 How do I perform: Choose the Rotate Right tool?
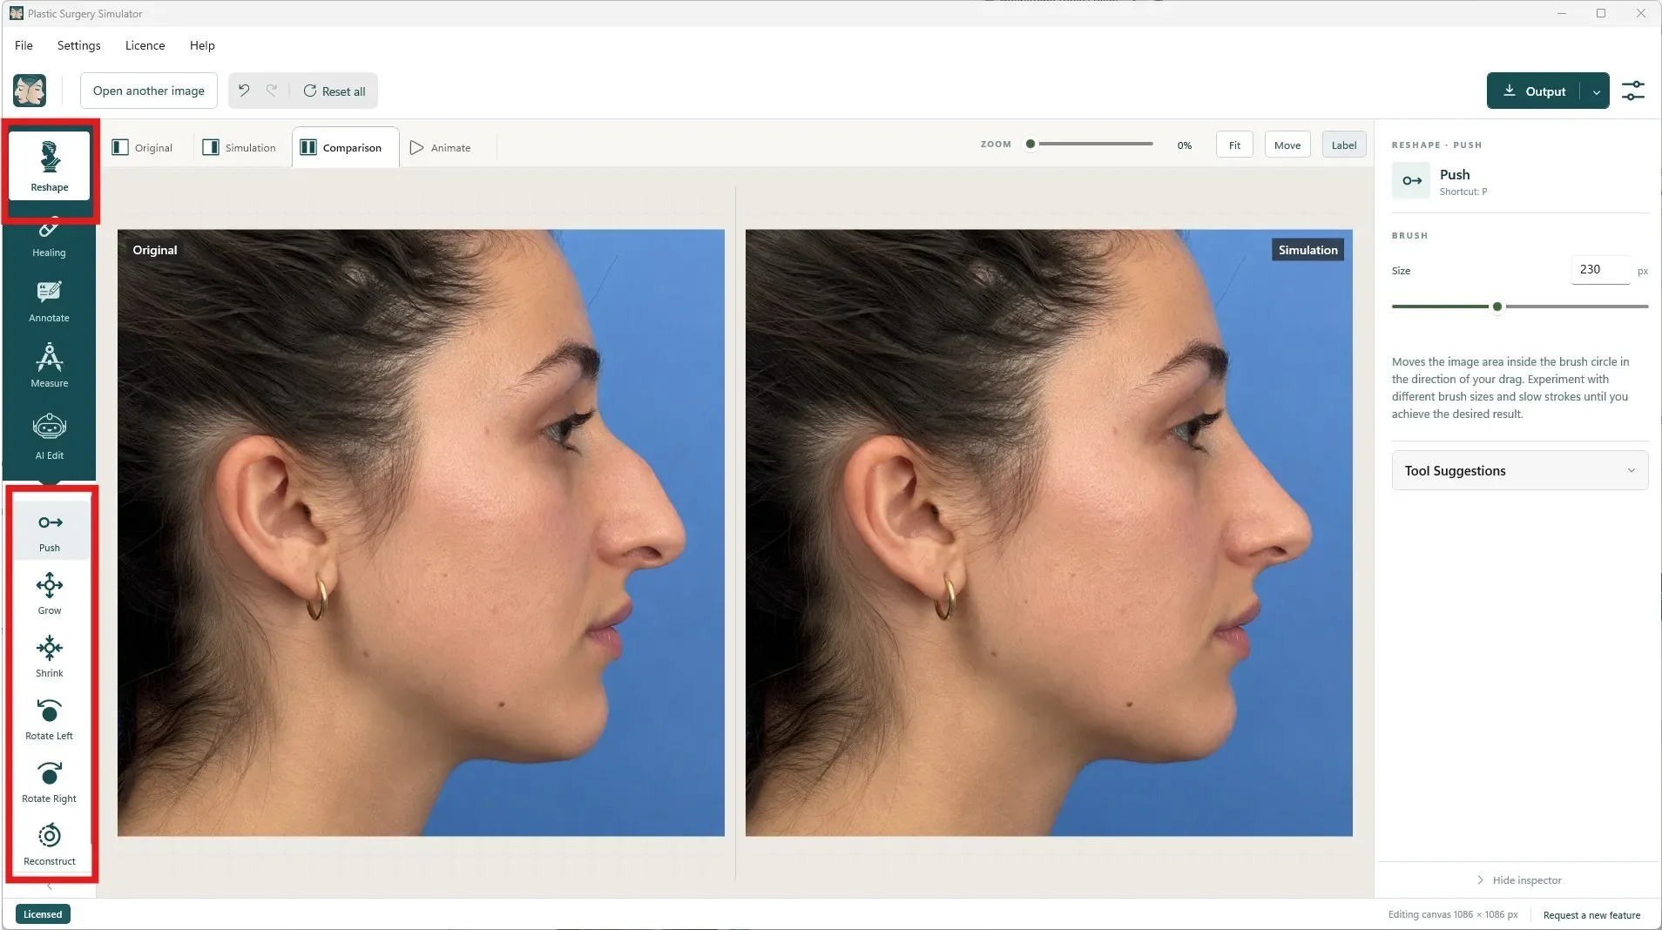click(50, 782)
